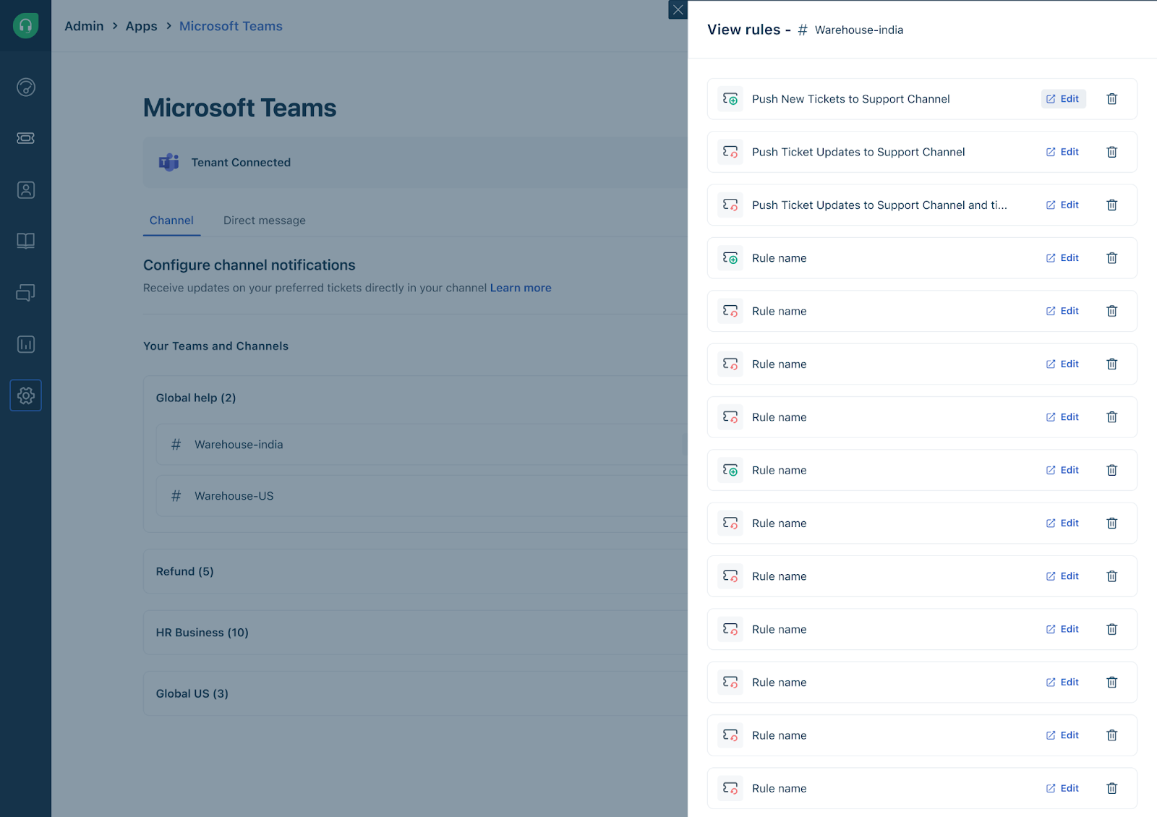Open the Contacts icon in sidebar
The height and width of the screenshot is (817, 1157).
(26, 190)
